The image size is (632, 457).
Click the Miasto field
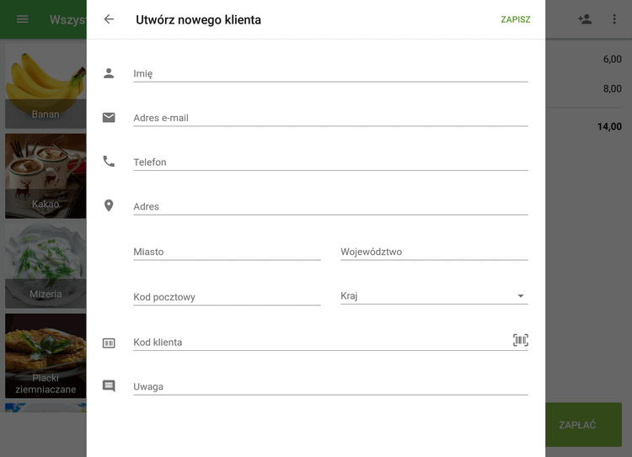pos(227,252)
